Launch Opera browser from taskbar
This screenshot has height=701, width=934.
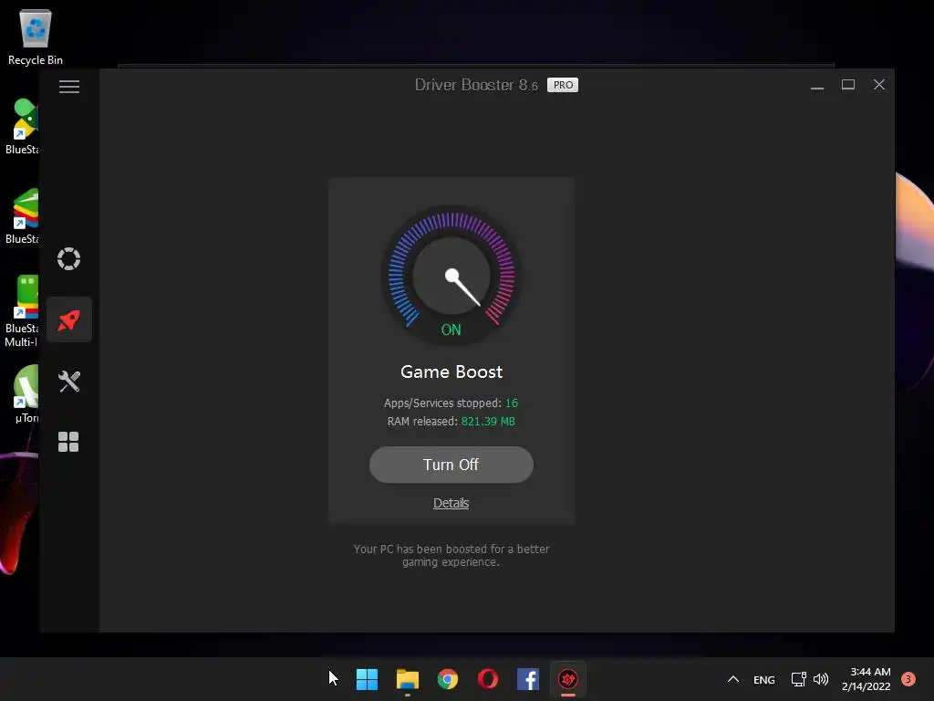pos(488,679)
